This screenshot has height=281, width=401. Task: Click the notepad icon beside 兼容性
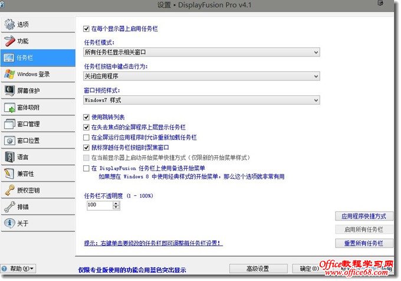click(x=9, y=173)
